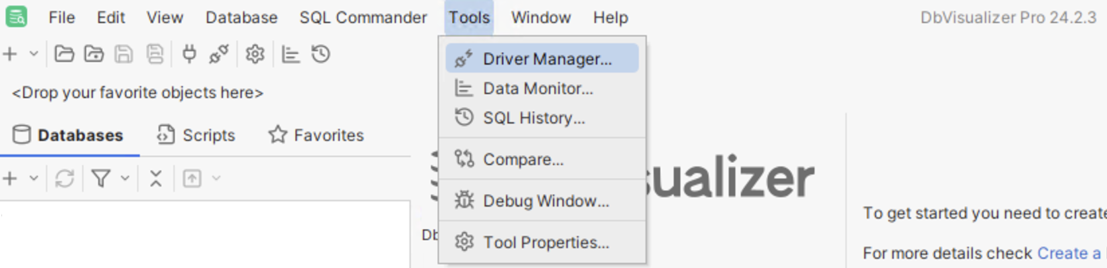Click the collapse all tree icon
This screenshot has height=268, width=1107.
[x=156, y=178]
